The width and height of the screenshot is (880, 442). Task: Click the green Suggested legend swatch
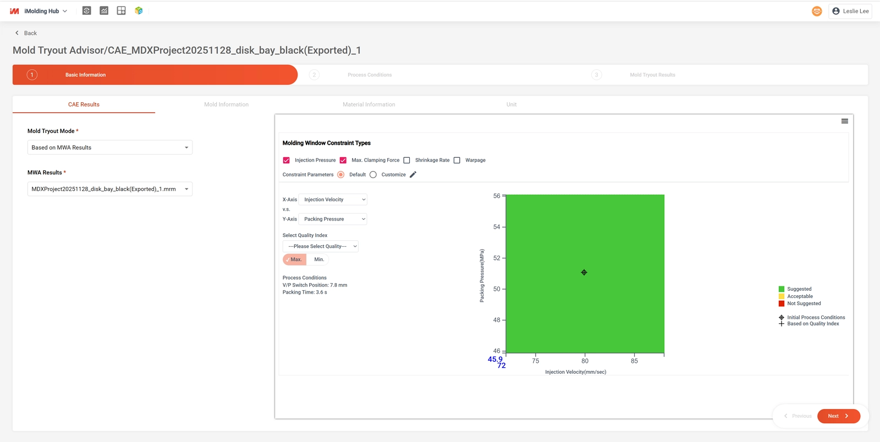click(782, 289)
